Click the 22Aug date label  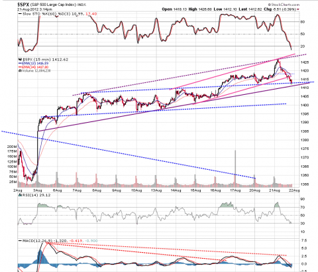(x=295, y=190)
